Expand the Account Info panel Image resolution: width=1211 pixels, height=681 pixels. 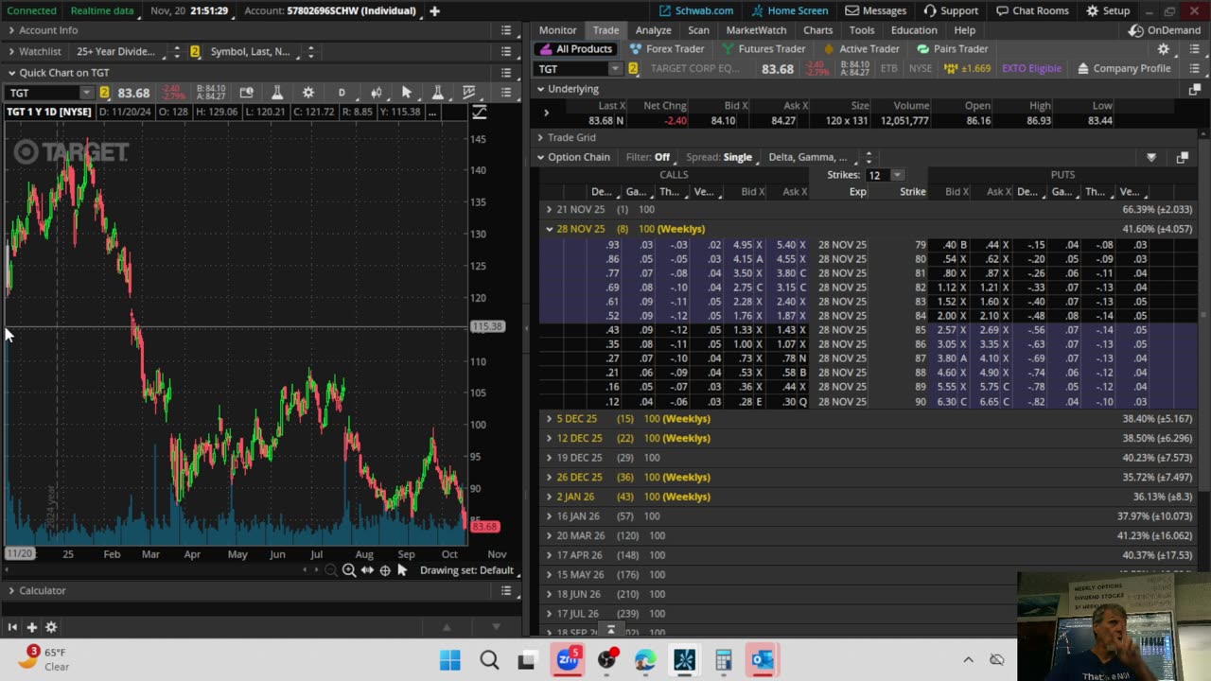(x=11, y=30)
